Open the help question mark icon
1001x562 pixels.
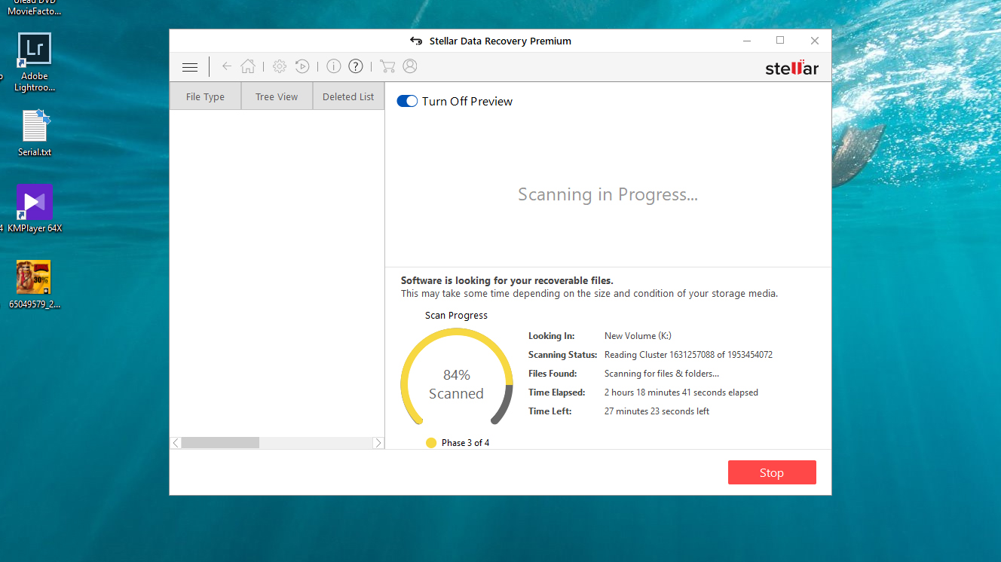[x=356, y=66]
